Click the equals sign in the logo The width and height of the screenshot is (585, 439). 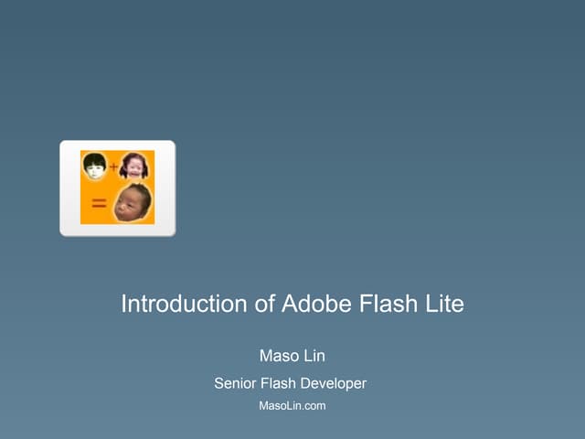[98, 204]
